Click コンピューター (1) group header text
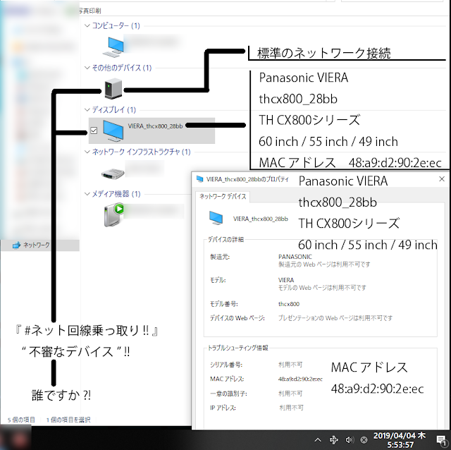 [x=116, y=25]
